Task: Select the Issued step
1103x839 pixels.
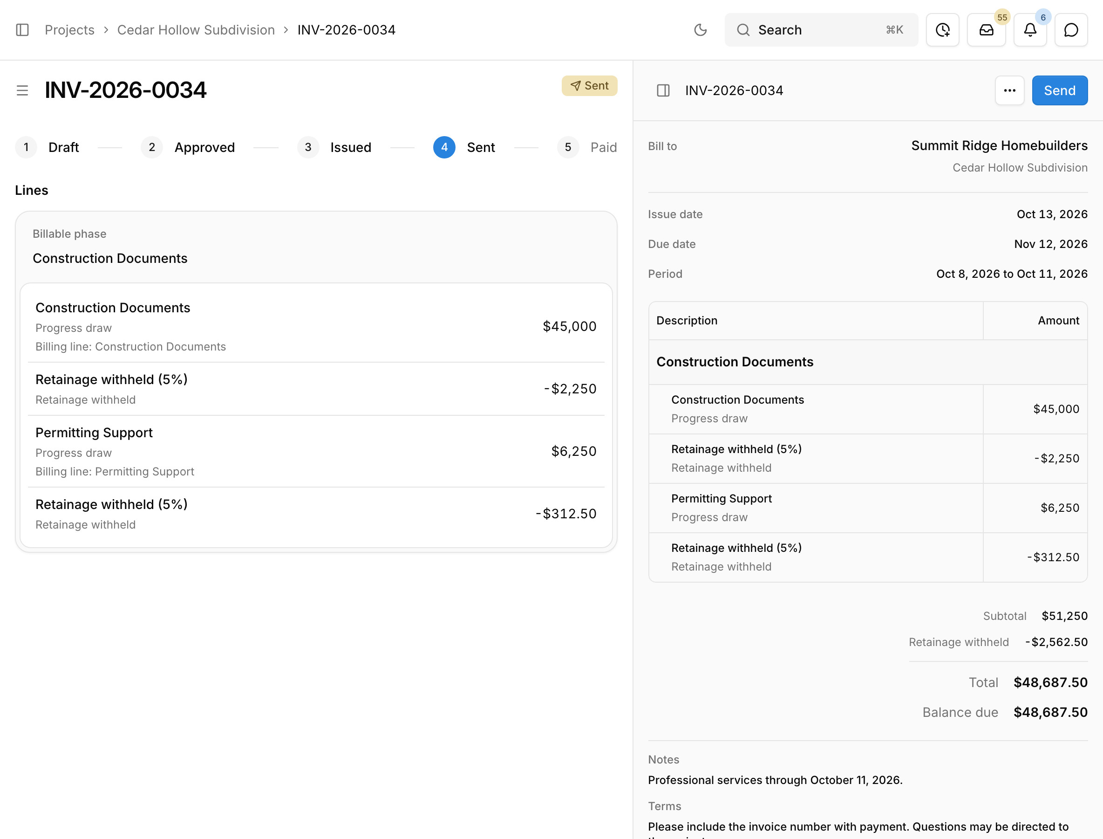Action: 334,147
